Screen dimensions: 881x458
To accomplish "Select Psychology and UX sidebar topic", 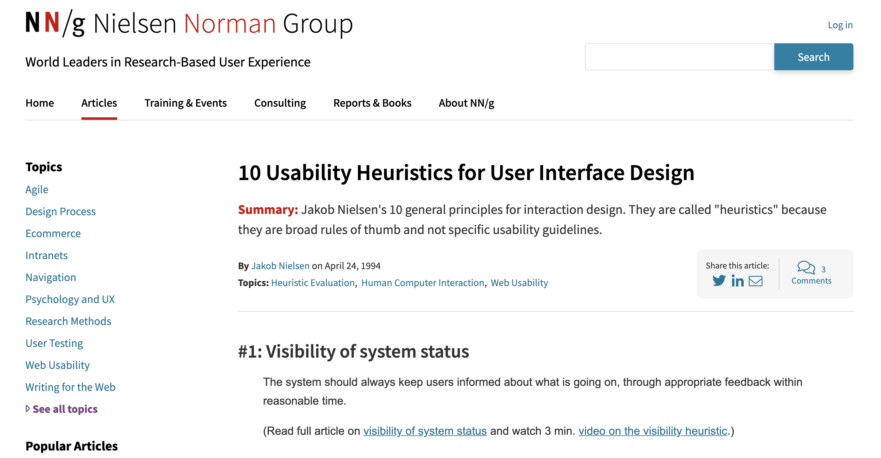I will 70,299.
